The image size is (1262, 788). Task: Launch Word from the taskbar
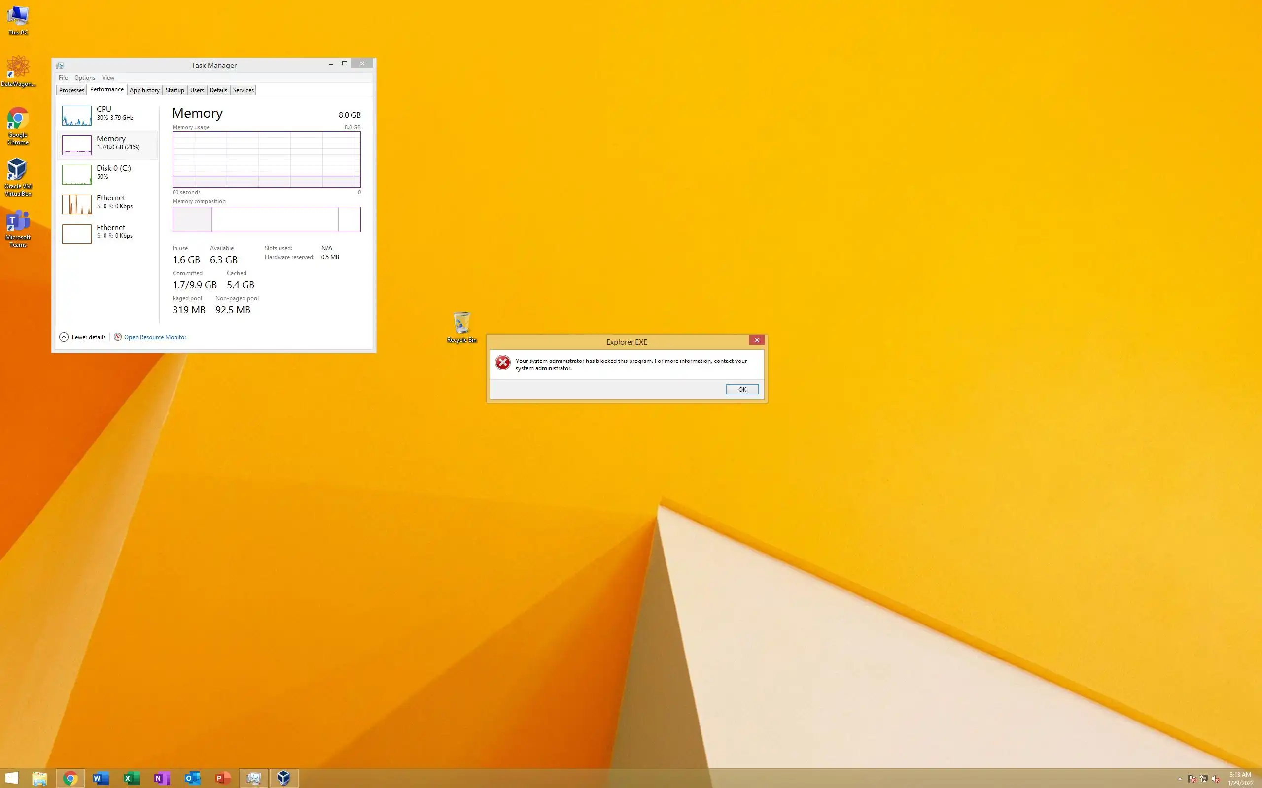click(101, 778)
